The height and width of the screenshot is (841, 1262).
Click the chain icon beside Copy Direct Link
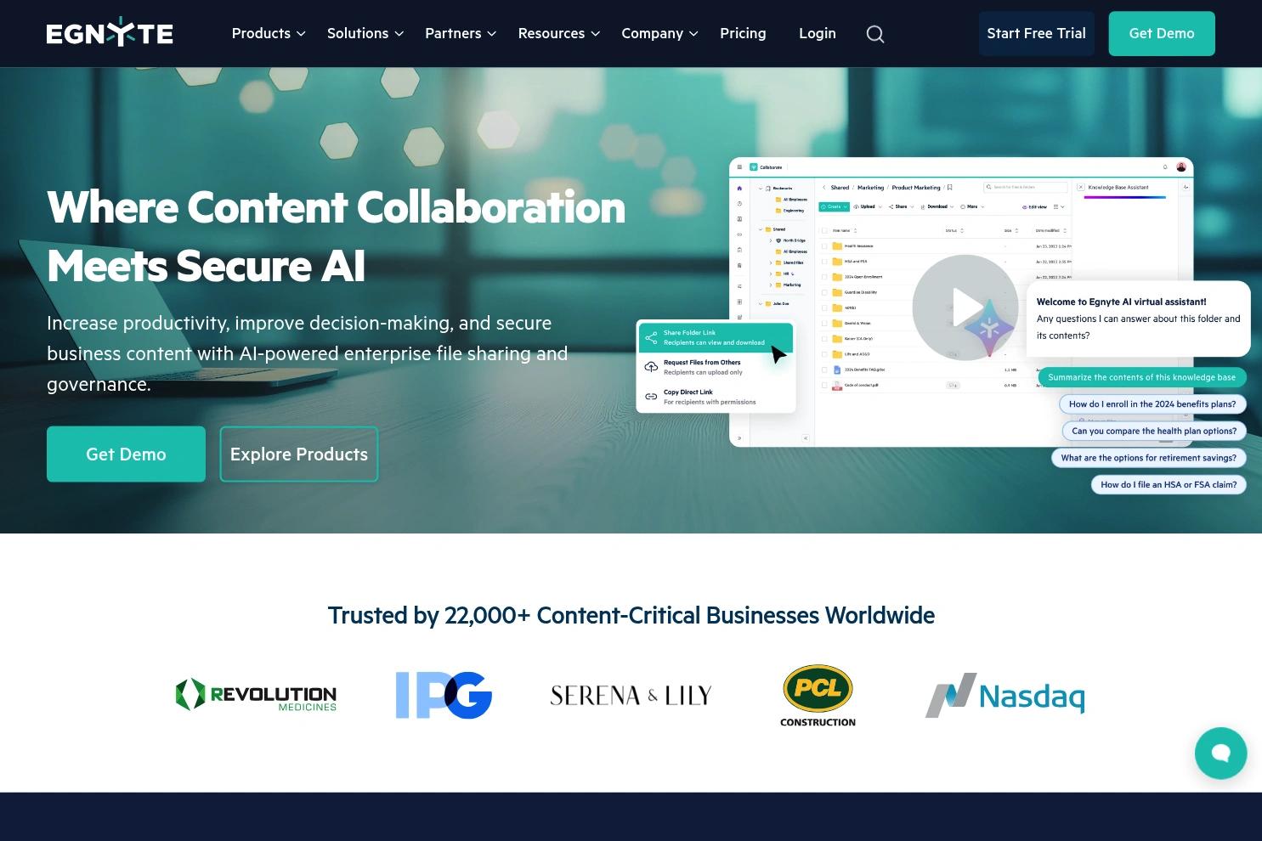[651, 397]
